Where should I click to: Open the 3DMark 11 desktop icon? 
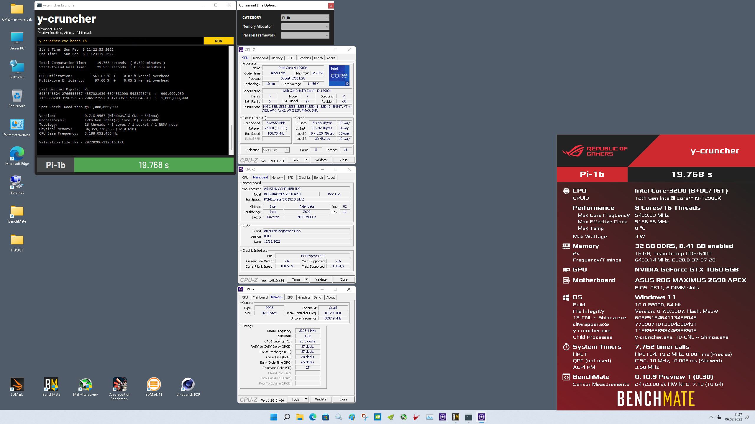[154, 385]
